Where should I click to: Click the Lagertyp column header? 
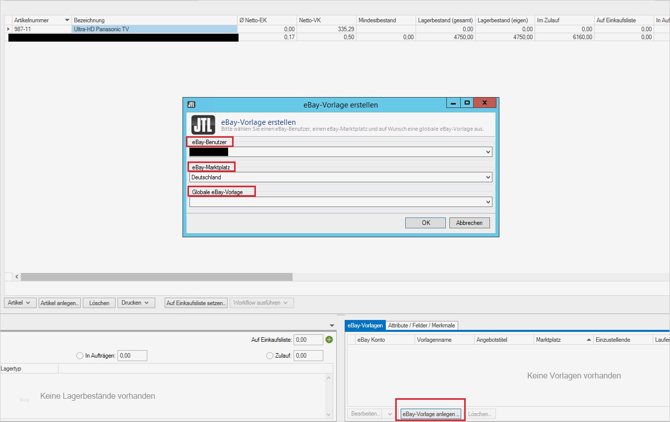[x=29, y=369]
